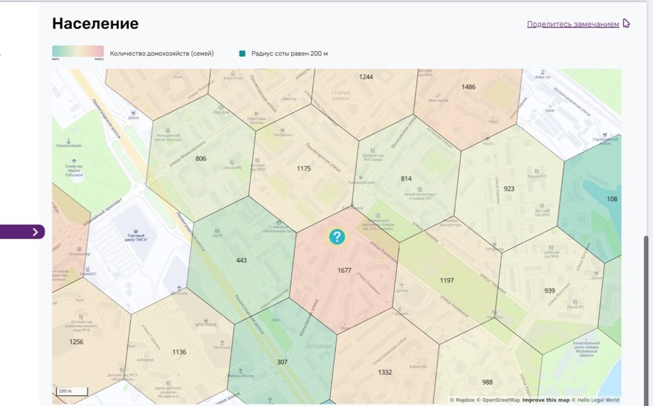This screenshot has height=406, width=653.
Task: Select the hexagon labeled 1197
Action: tap(447, 281)
